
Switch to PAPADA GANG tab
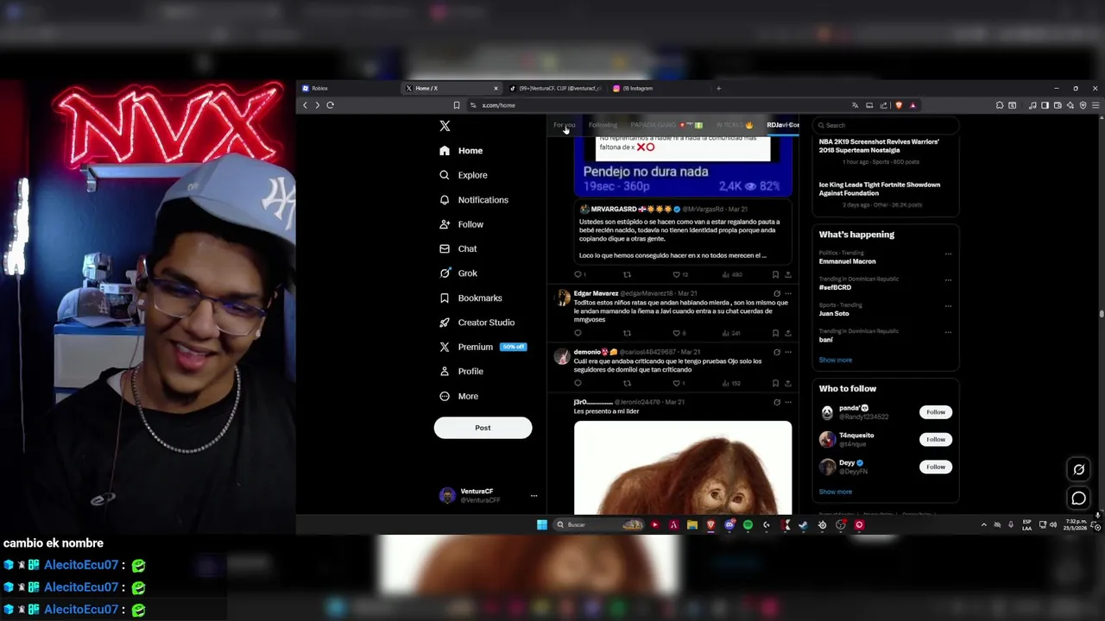pos(666,125)
